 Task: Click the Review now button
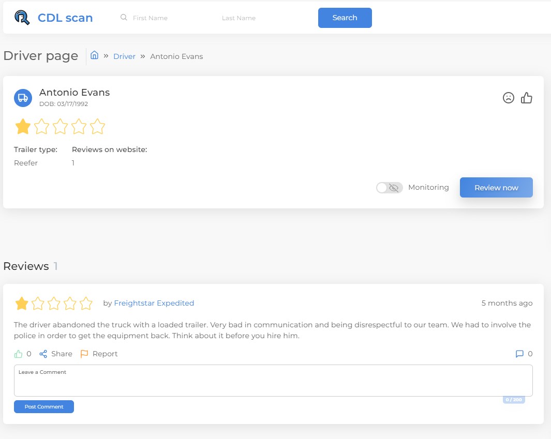496,188
